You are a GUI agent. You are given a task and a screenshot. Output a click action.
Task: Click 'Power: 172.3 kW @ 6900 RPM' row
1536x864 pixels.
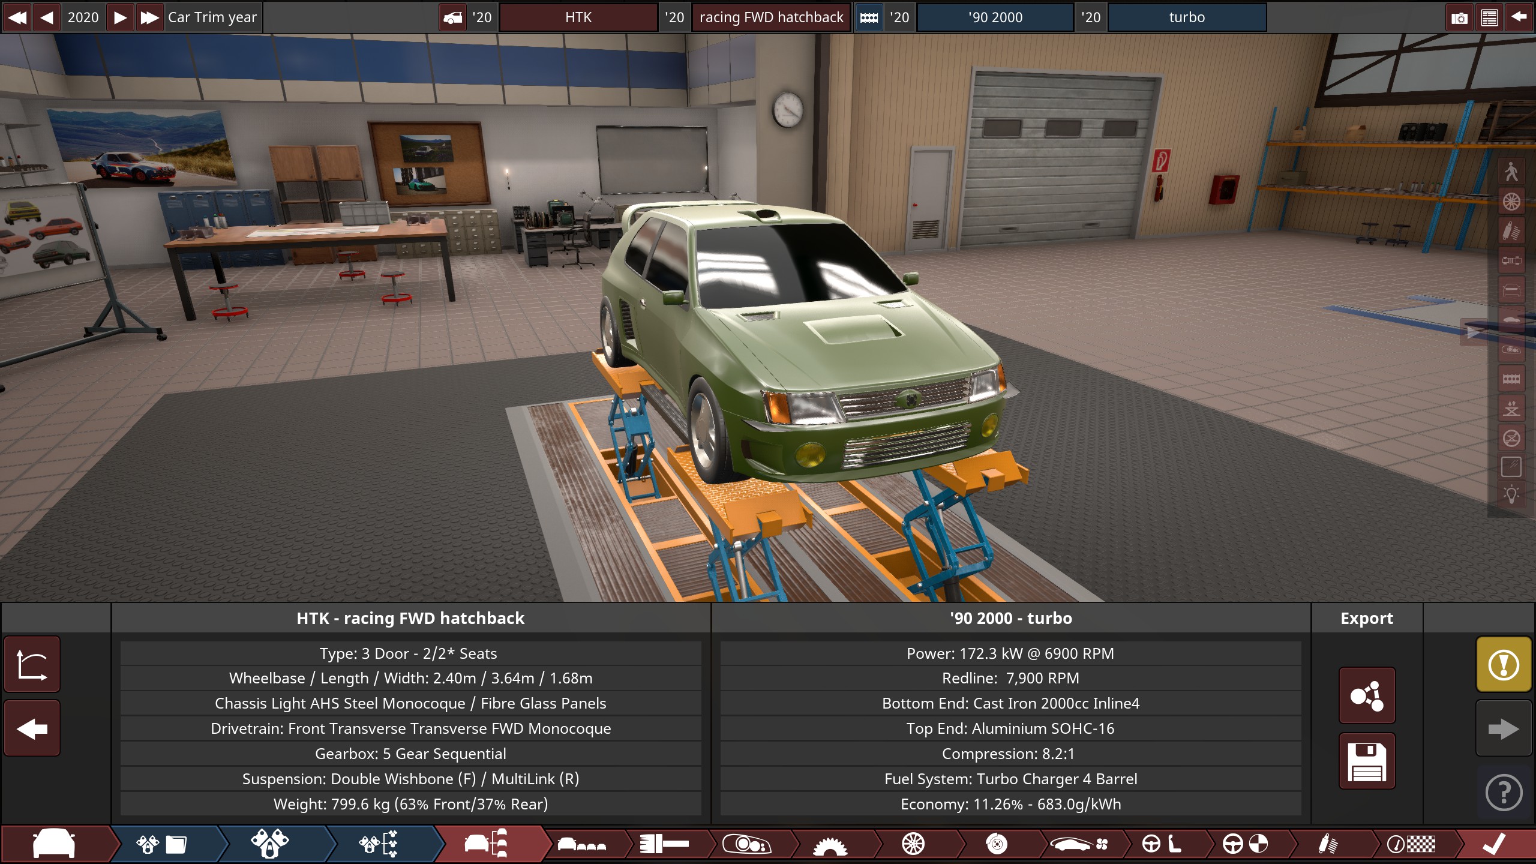click(x=1010, y=653)
